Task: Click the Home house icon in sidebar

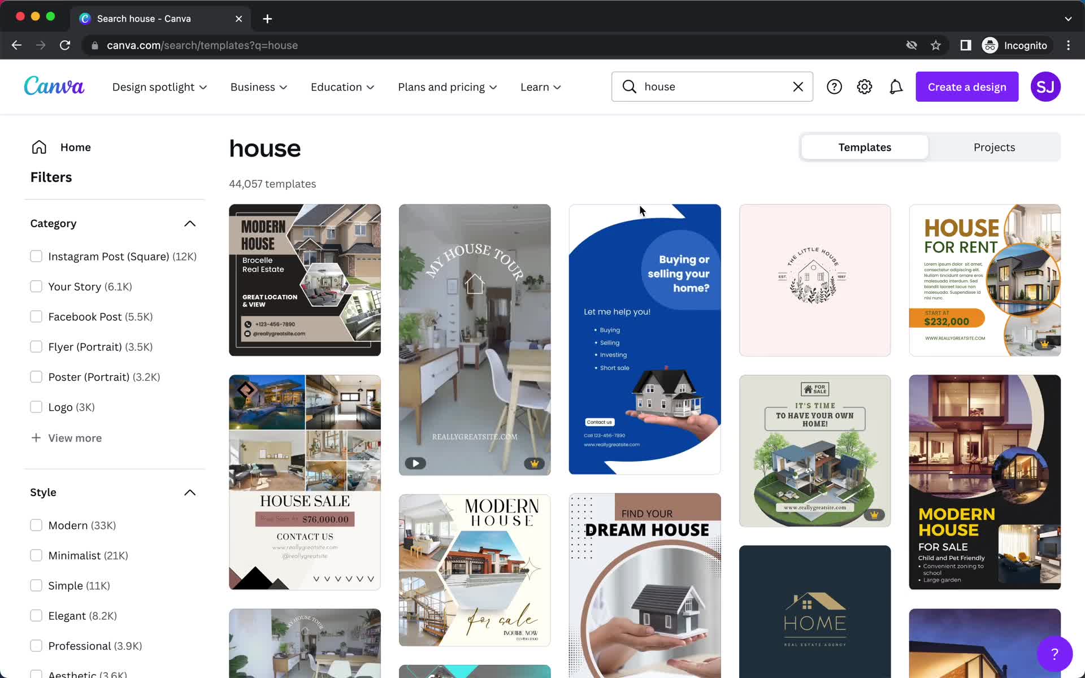Action: 39,147
